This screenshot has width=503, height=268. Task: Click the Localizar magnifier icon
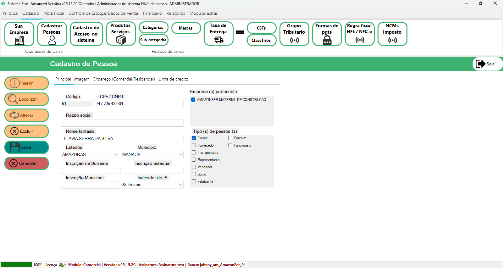[x=13, y=99]
